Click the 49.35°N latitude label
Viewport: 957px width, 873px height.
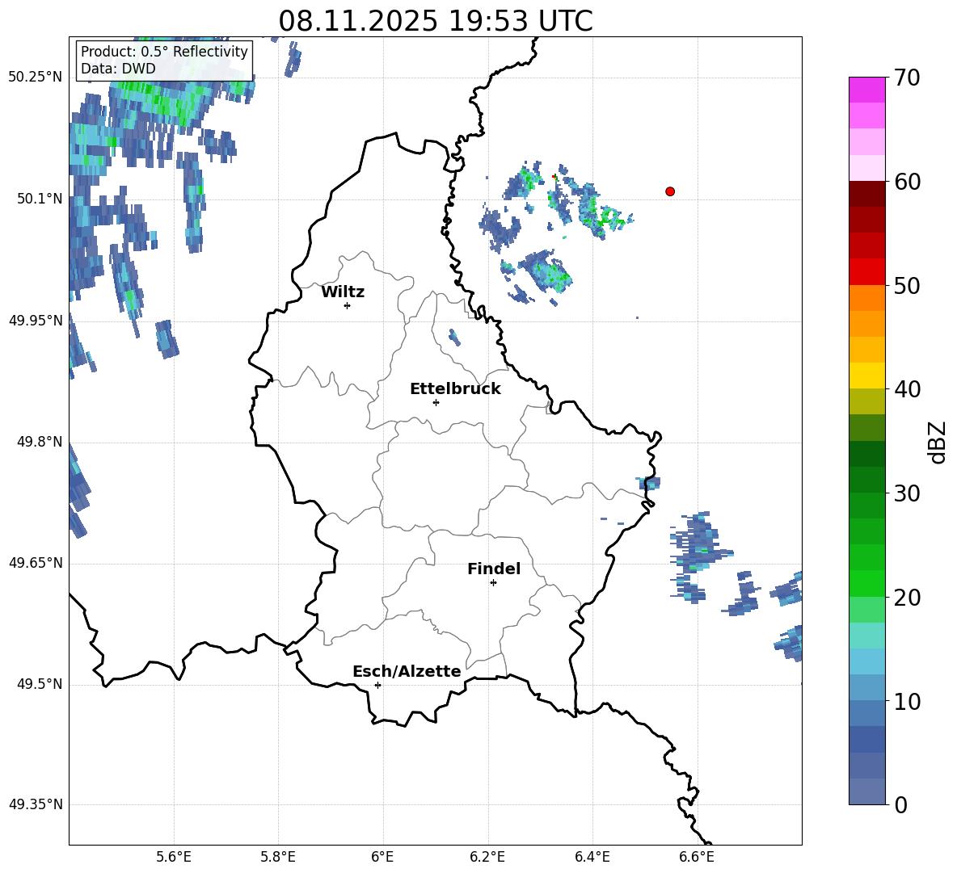point(36,804)
